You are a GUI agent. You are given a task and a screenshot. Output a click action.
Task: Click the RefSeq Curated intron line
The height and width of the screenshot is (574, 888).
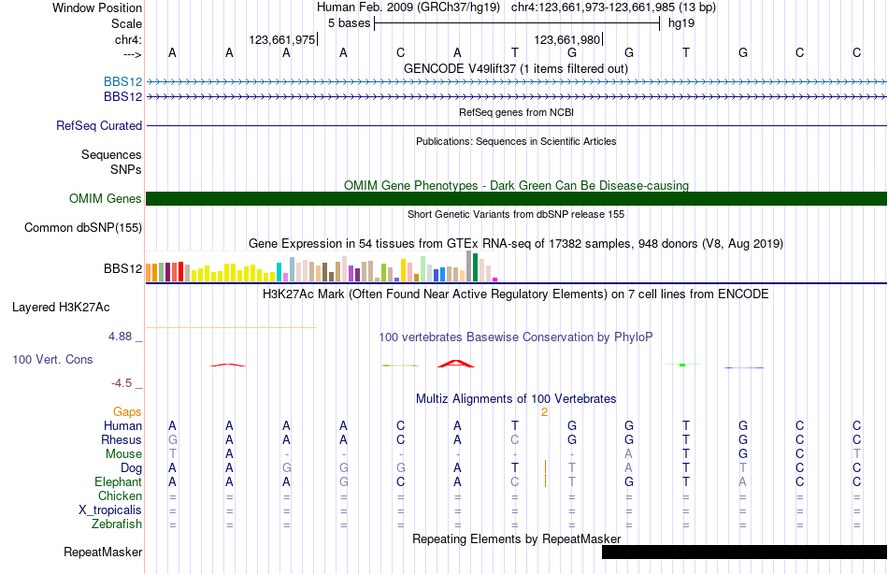[x=517, y=126]
